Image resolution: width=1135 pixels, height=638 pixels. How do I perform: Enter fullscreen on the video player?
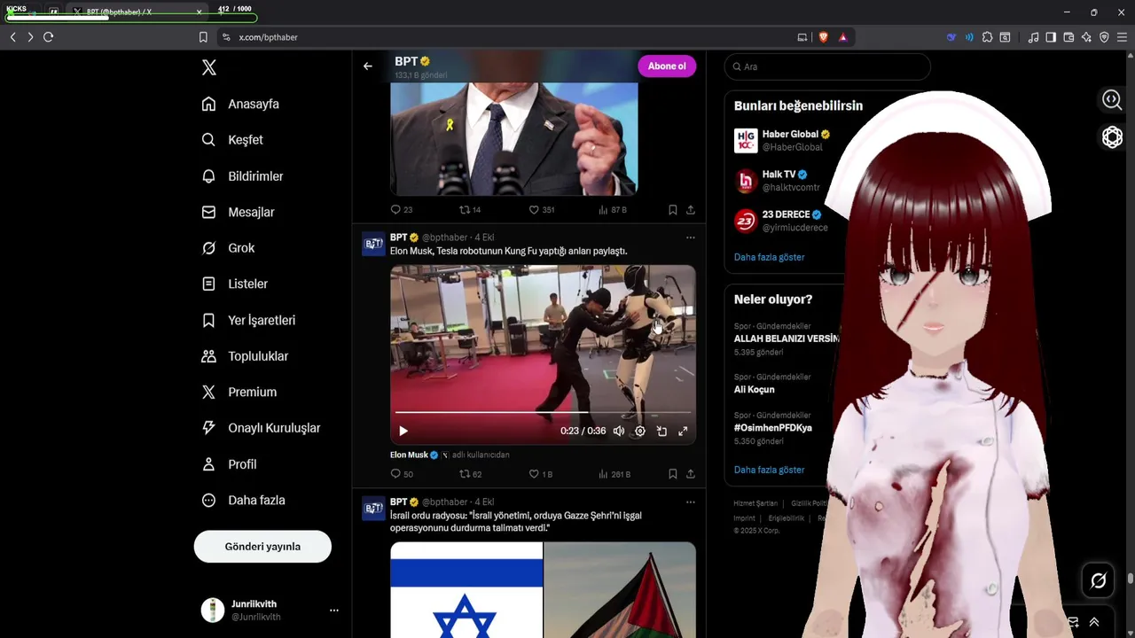683,432
